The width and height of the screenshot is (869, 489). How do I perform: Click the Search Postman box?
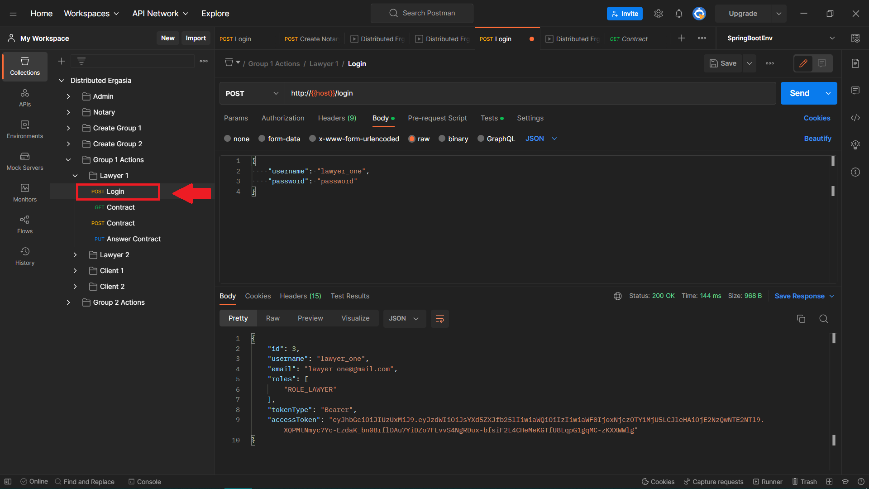click(422, 13)
